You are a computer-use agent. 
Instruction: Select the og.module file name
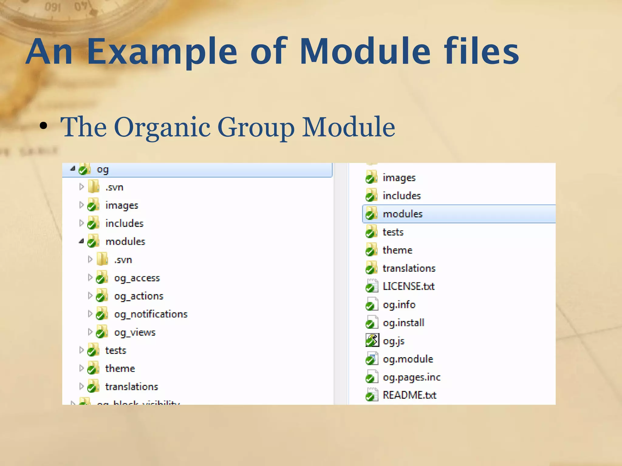[408, 359]
